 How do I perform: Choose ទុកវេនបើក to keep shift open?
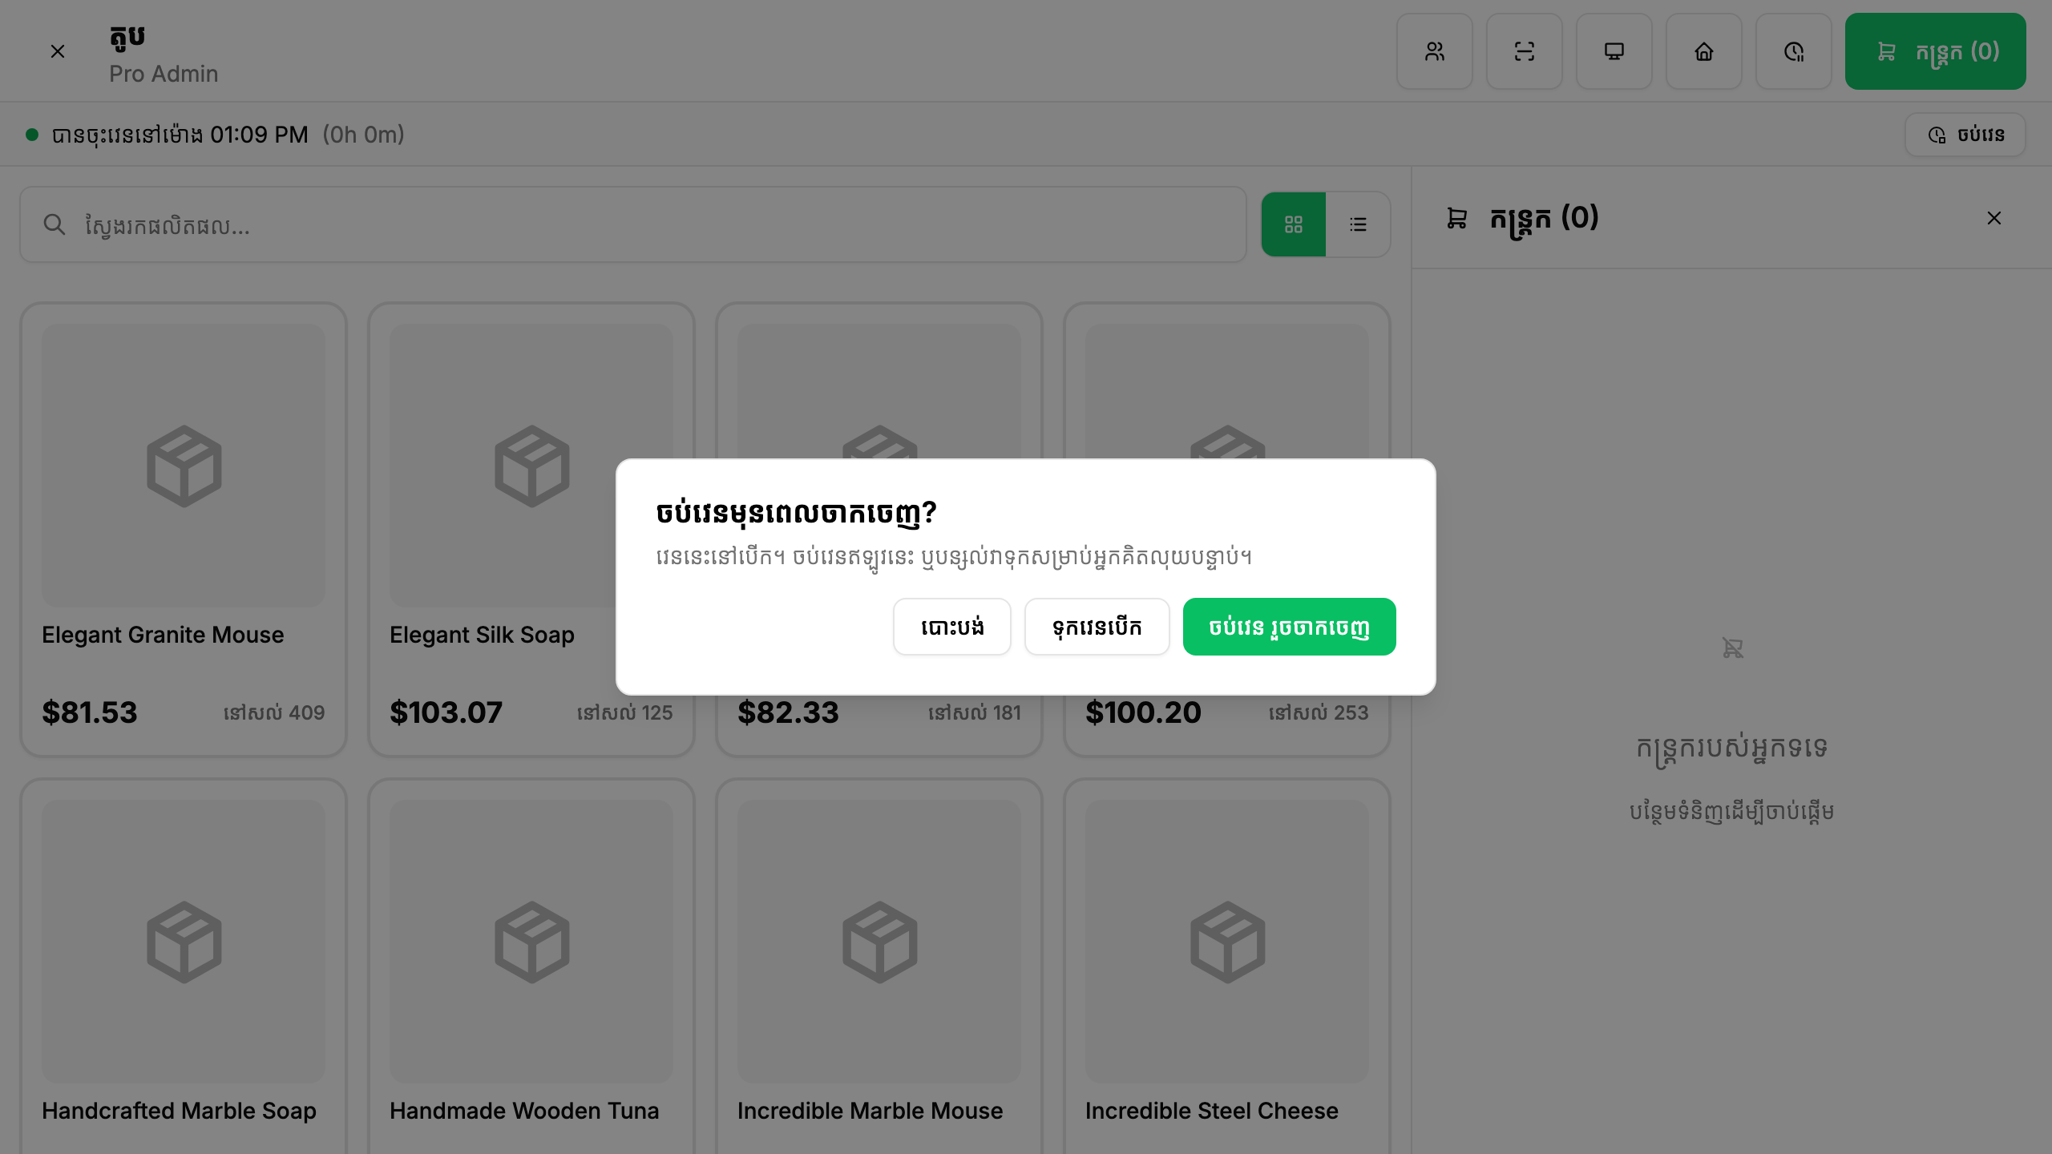tap(1097, 627)
